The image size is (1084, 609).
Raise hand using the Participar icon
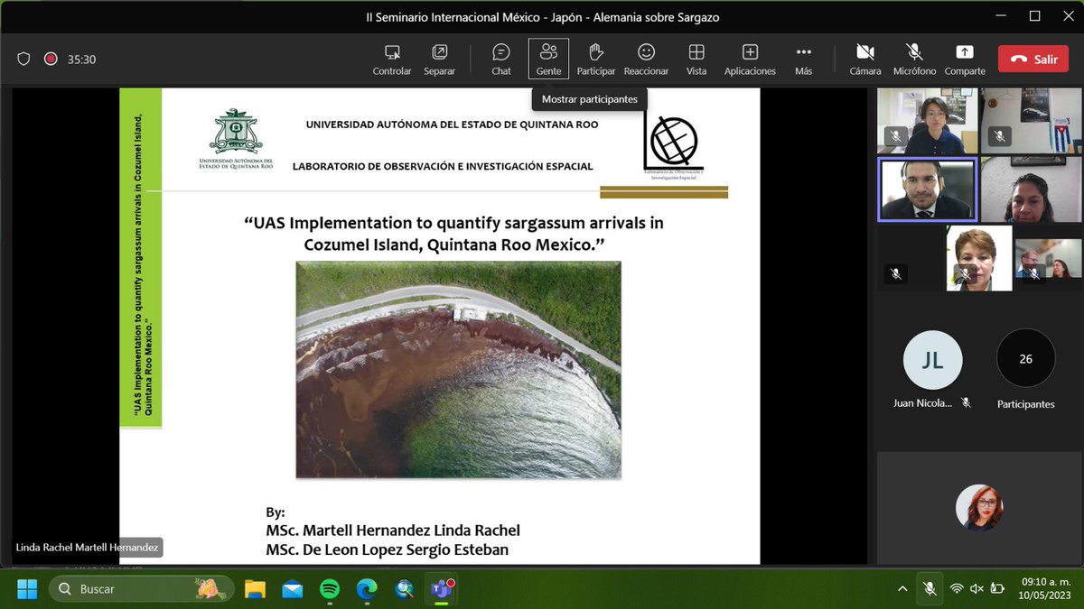(595, 59)
